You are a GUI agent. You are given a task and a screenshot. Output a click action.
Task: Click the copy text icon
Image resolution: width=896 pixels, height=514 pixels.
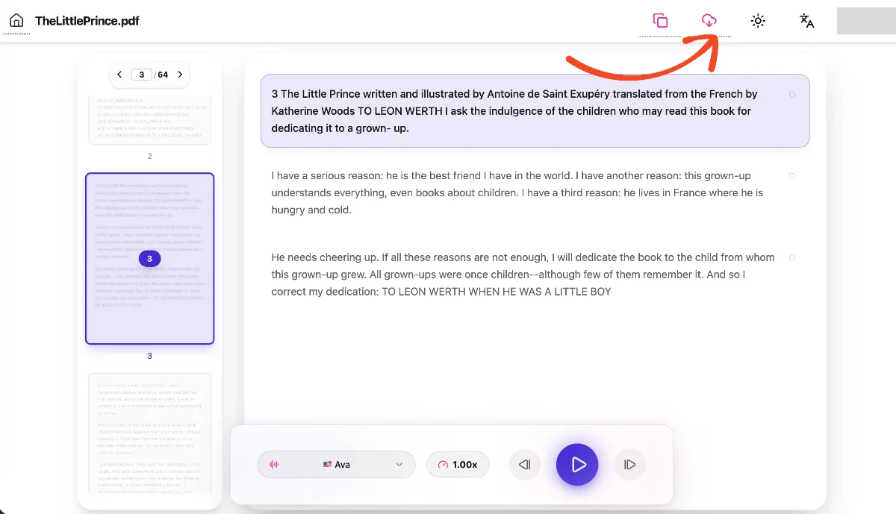pos(660,21)
